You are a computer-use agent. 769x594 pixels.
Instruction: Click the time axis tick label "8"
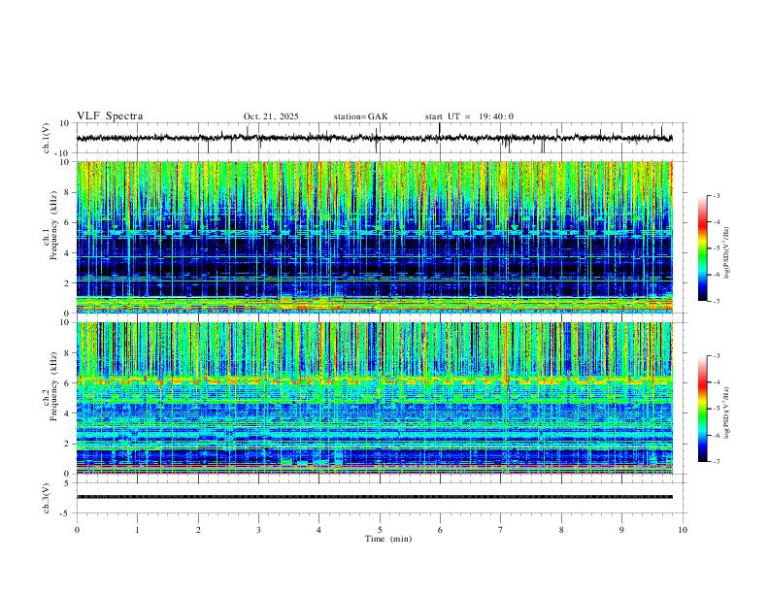tap(561, 530)
